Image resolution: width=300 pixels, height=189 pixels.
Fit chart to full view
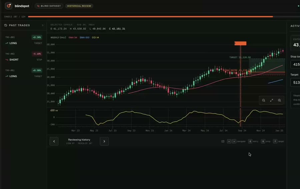pos(271,100)
